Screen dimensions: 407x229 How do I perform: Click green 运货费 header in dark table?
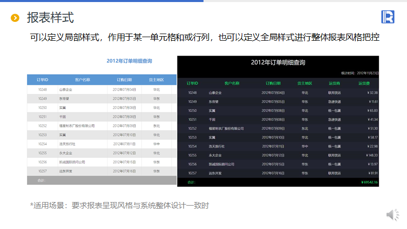[x=364, y=83]
